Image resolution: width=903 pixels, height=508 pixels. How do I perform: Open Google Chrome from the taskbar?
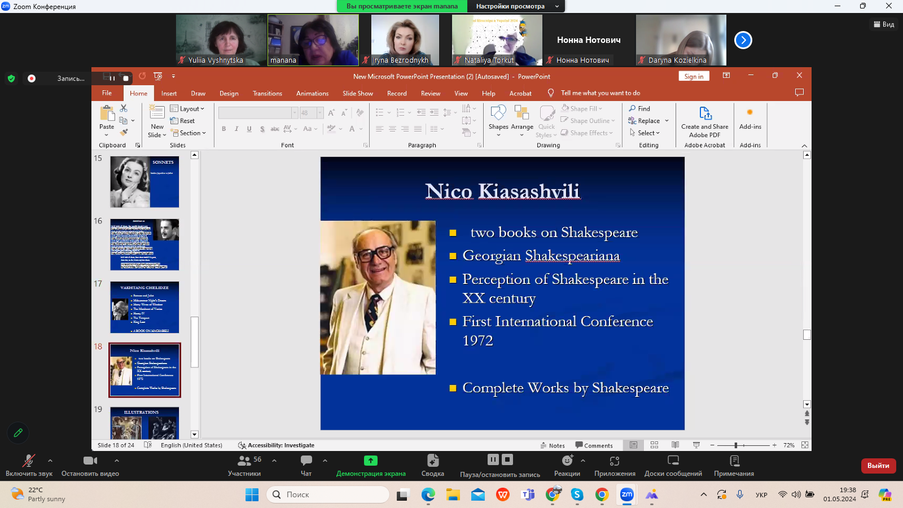602,495
